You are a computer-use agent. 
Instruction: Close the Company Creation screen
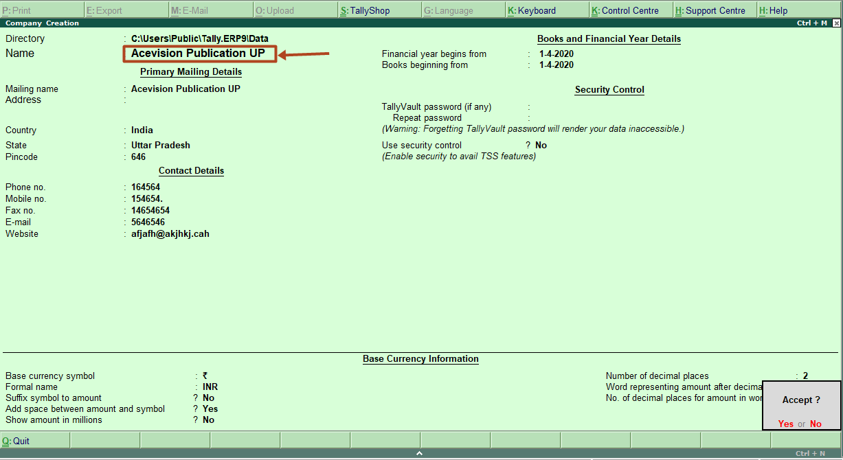pyautogui.click(x=836, y=23)
